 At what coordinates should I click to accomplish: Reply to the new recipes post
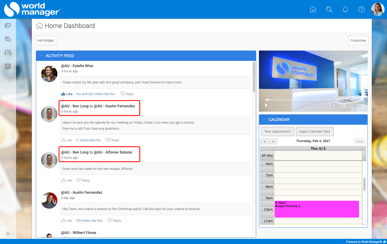tap(83, 180)
